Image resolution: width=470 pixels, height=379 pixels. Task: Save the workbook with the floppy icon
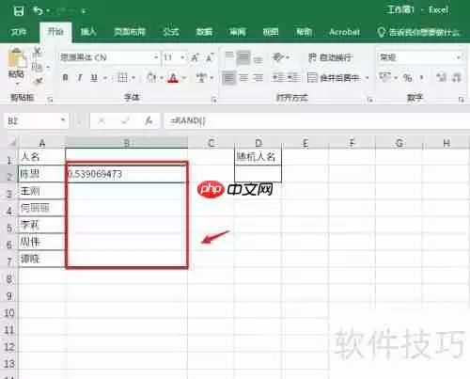click(19, 11)
